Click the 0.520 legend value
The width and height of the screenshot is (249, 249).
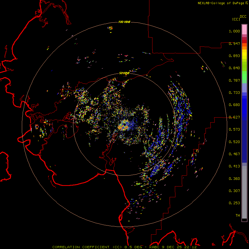click(x=234, y=142)
